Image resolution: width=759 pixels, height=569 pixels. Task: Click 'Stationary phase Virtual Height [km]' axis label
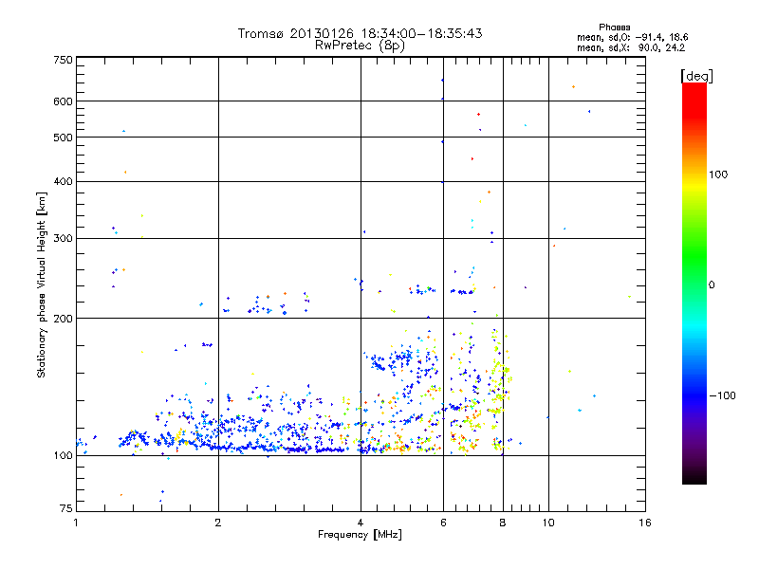(42, 284)
